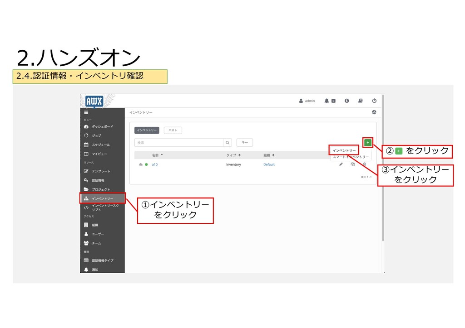The height and width of the screenshot is (328, 465).
Task: Click the Organizations building icon
Action: tap(86, 225)
